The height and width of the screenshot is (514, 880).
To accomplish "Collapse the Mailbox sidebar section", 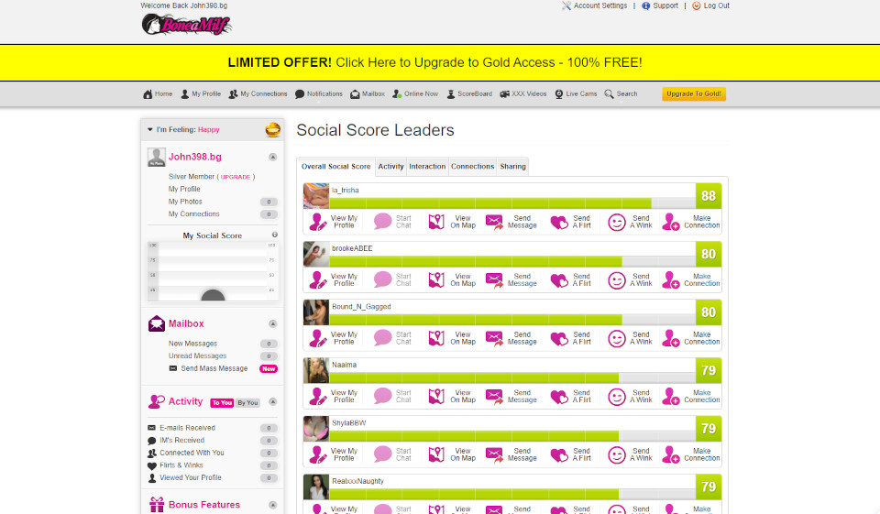I will point(272,323).
